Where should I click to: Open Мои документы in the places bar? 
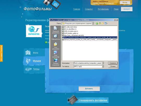(x=56, y=46)
